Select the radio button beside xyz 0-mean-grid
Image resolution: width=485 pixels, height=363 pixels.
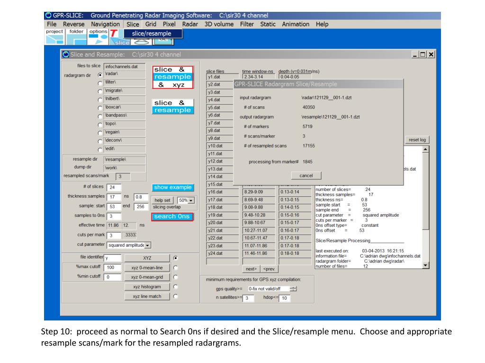pyautogui.click(x=176, y=277)
